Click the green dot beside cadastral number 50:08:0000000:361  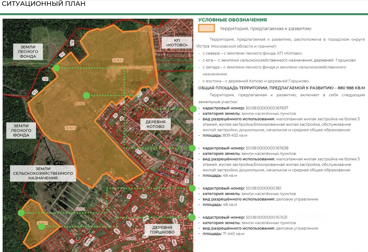192,188
